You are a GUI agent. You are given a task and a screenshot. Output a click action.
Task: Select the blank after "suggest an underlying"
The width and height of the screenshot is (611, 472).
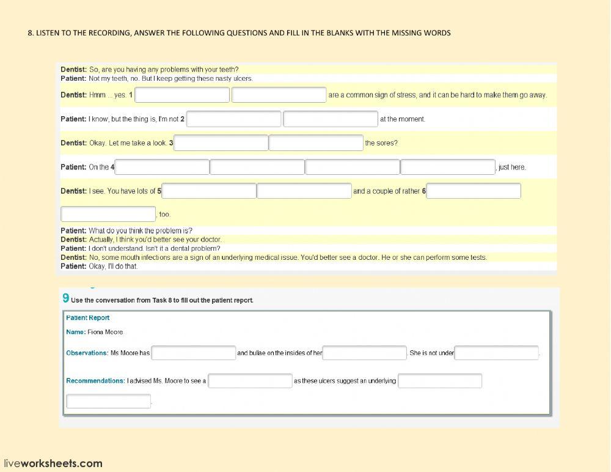tap(440, 381)
